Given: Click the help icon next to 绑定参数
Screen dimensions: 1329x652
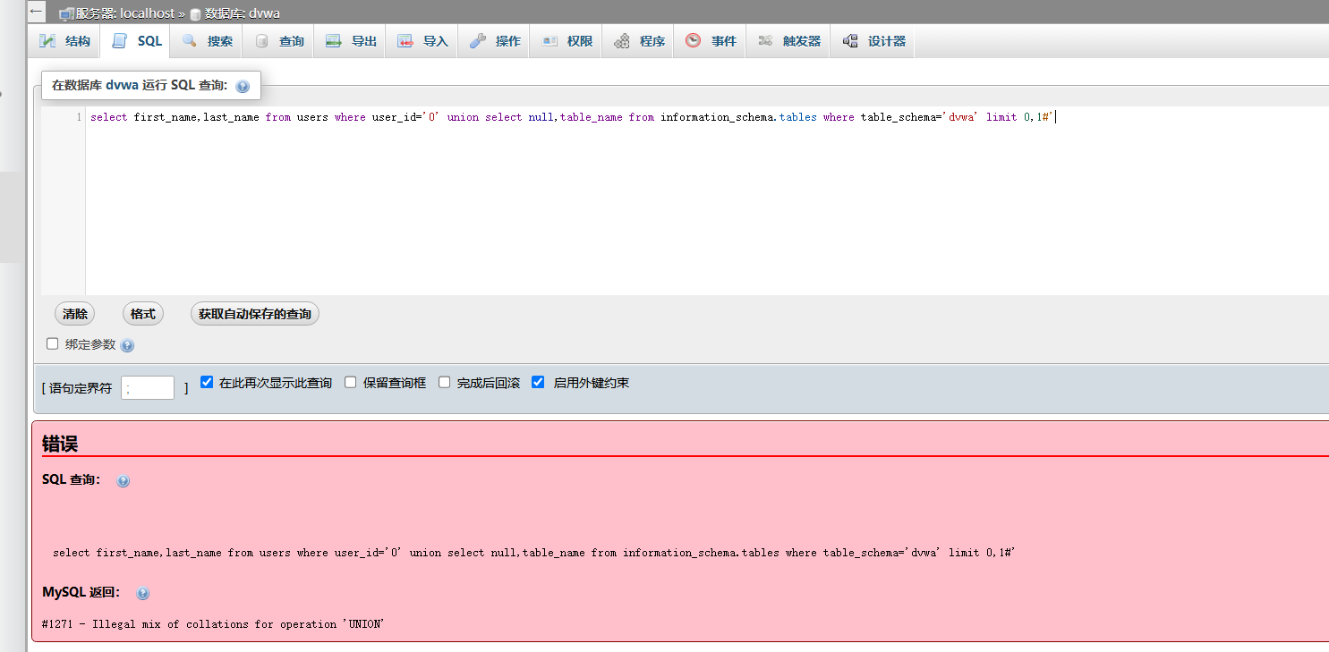Looking at the screenshot, I should [127, 345].
